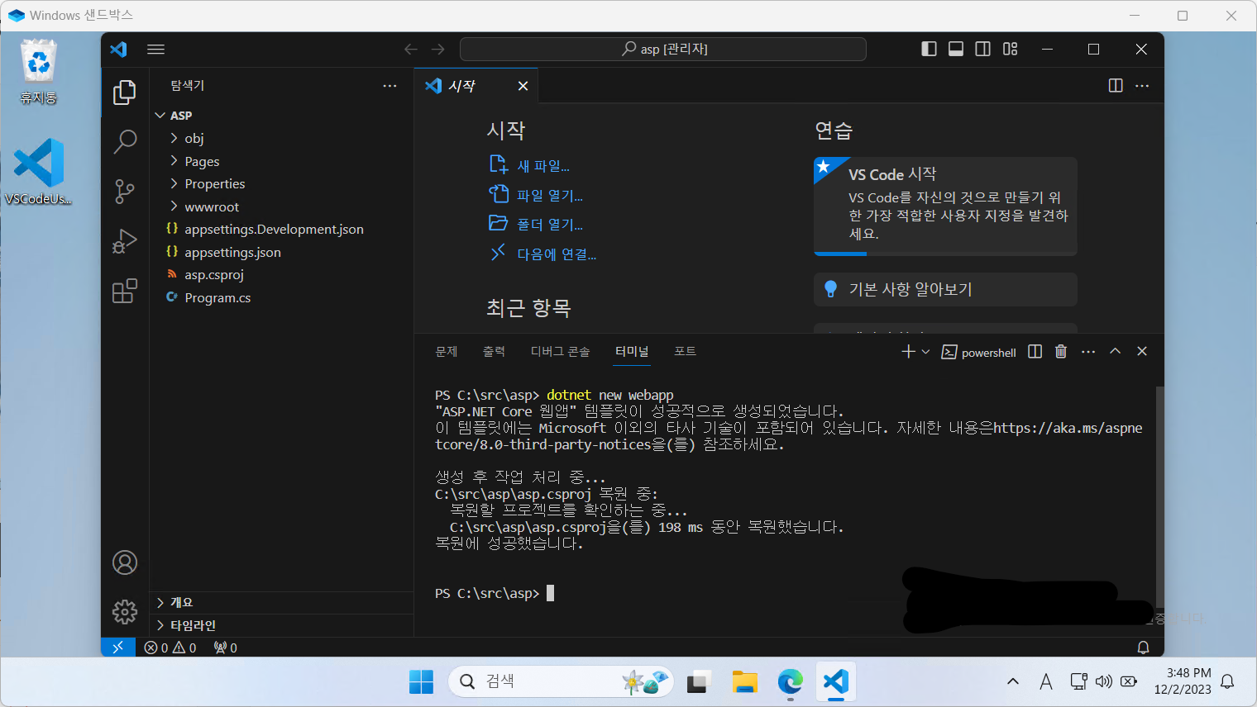Screen dimensions: 1257x707
Task: Click the terminal vertical scrollbar
Action: click(1159, 497)
